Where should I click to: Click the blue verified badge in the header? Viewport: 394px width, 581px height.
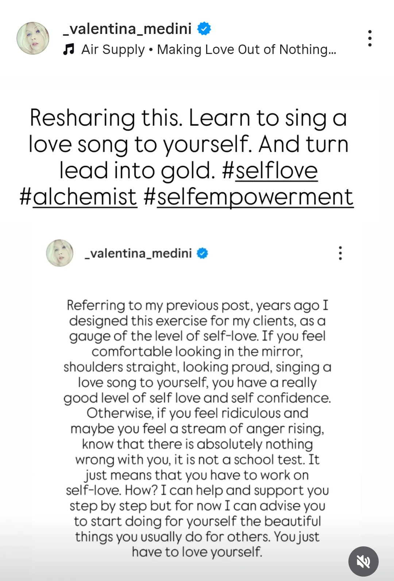pyautogui.click(x=204, y=28)
